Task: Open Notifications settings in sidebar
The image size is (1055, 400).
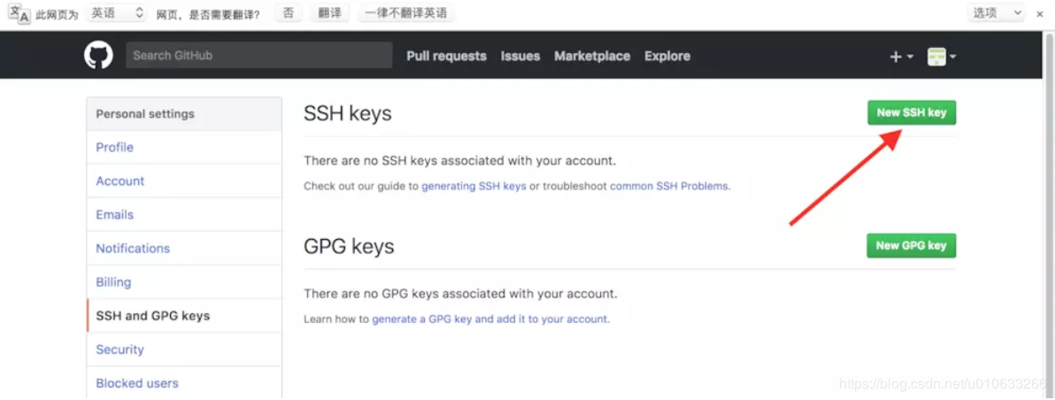Action: click(x=184, y=248)
